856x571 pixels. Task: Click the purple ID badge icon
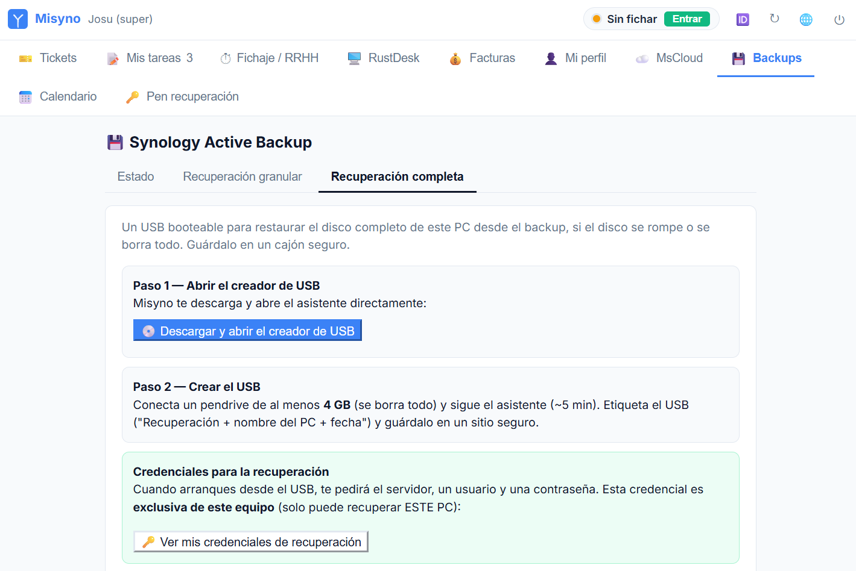point(743,19)
